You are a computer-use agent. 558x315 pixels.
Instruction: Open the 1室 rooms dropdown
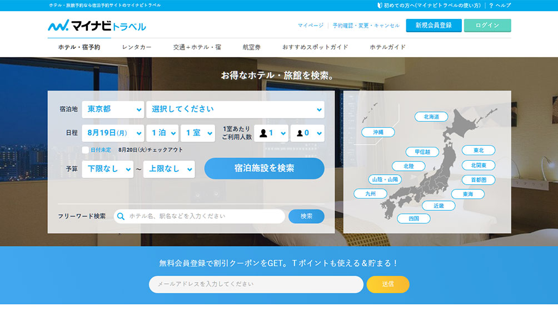click(x=197, y=133)
